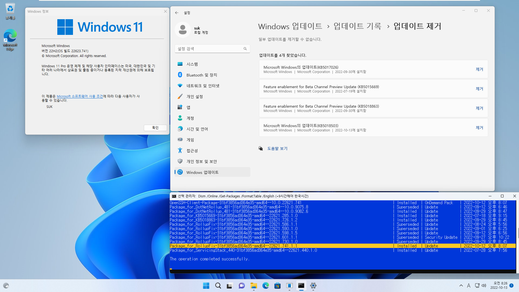Open 시스템 settings category
The image size is (519, 292).
(x=212, y=64)
